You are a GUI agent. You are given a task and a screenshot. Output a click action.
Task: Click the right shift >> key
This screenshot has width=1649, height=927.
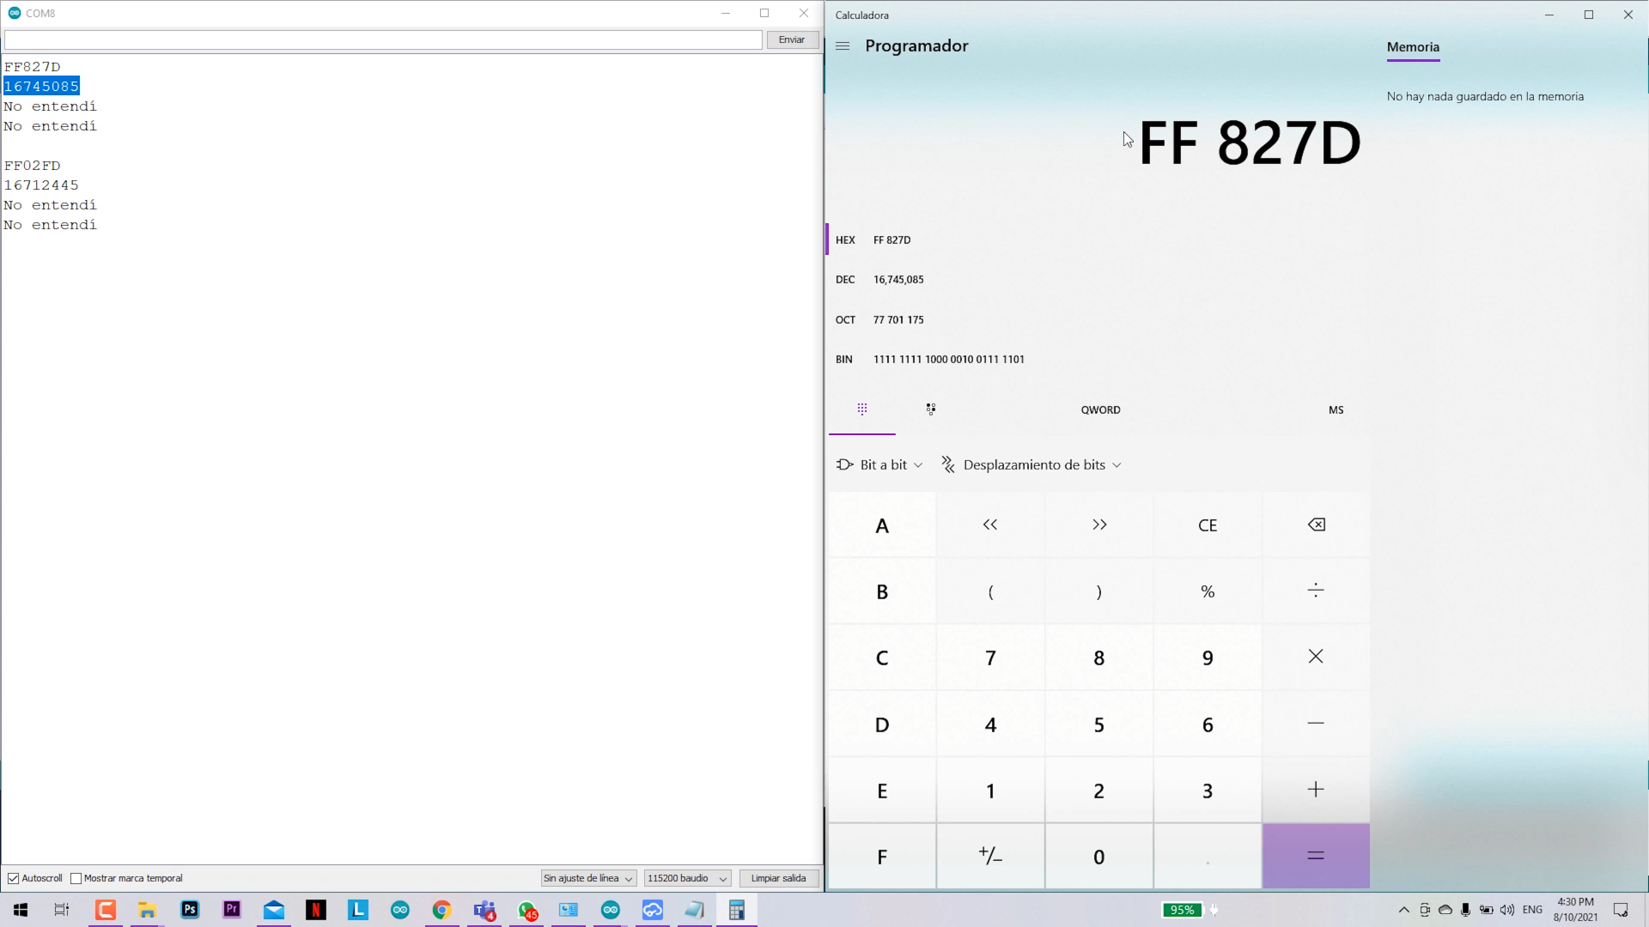point(1099,525)
